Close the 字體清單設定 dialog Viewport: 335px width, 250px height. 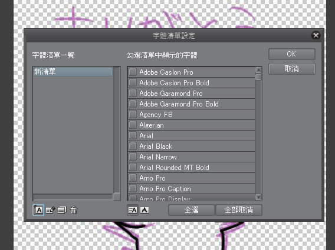[x=316, y=35]
